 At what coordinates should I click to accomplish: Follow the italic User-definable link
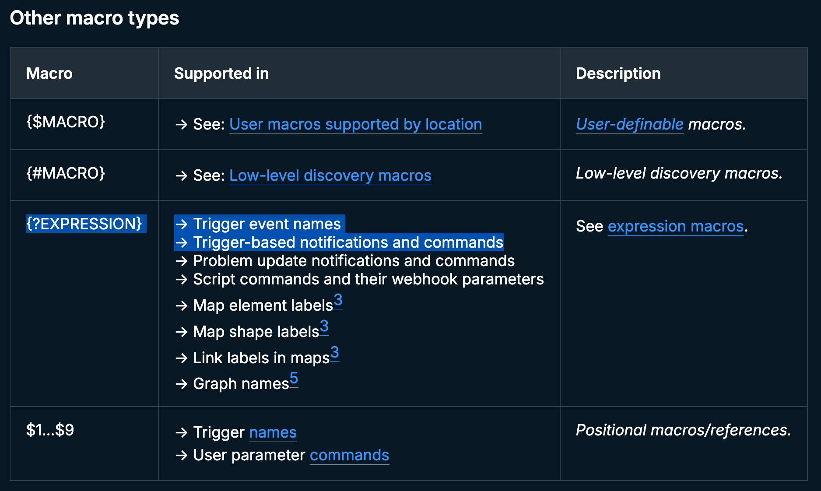click(629, 125)
